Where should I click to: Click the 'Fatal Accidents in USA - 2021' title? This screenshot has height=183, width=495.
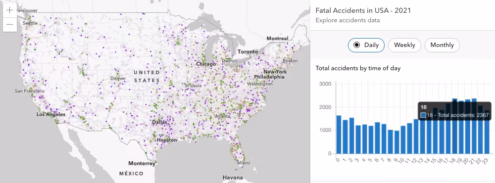click(363, 10)
